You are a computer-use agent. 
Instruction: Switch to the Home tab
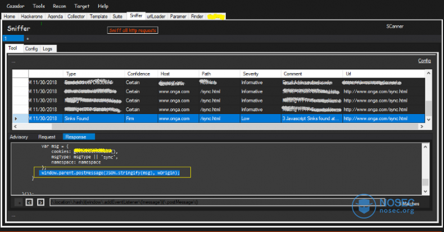[10, 16]
